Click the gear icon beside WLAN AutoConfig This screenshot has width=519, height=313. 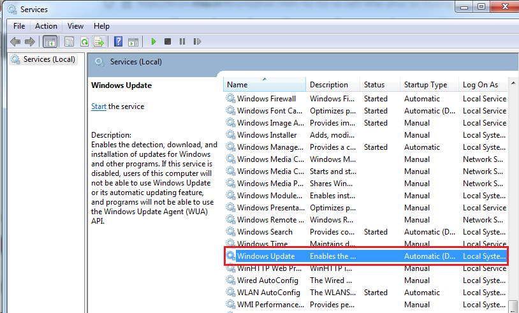[231, 292]
